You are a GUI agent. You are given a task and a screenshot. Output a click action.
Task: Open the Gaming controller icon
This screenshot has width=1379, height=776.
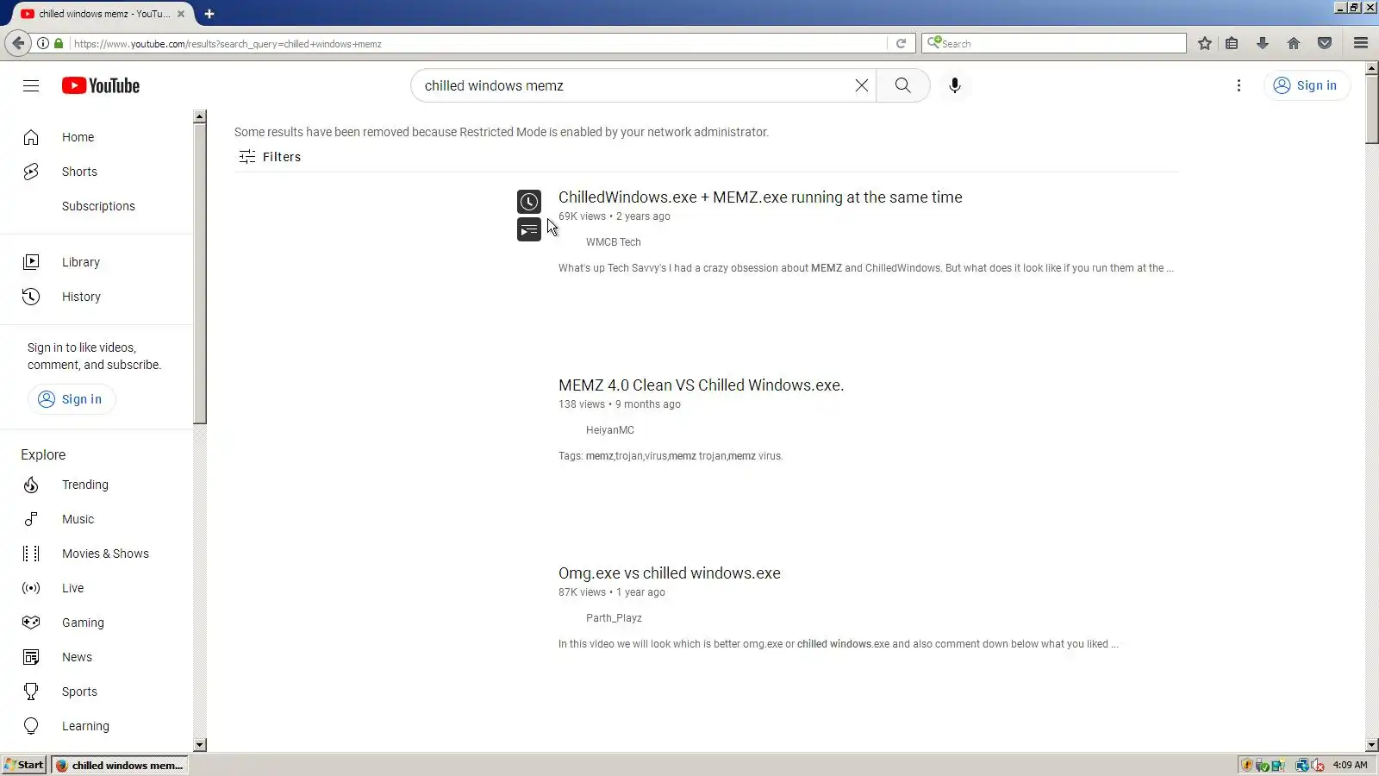click(31, 623)
